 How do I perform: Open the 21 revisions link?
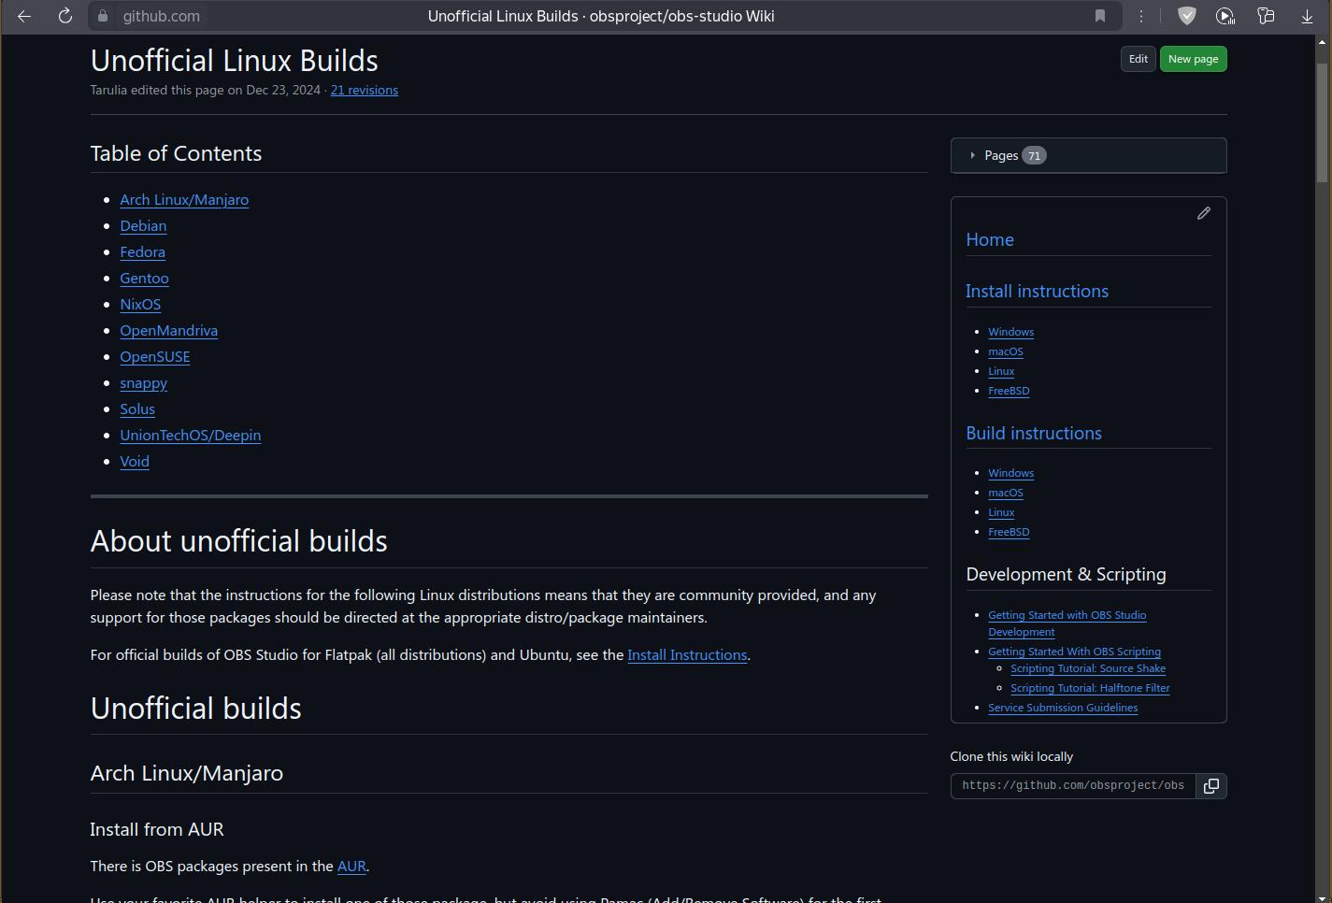click(x=364, y=90)
